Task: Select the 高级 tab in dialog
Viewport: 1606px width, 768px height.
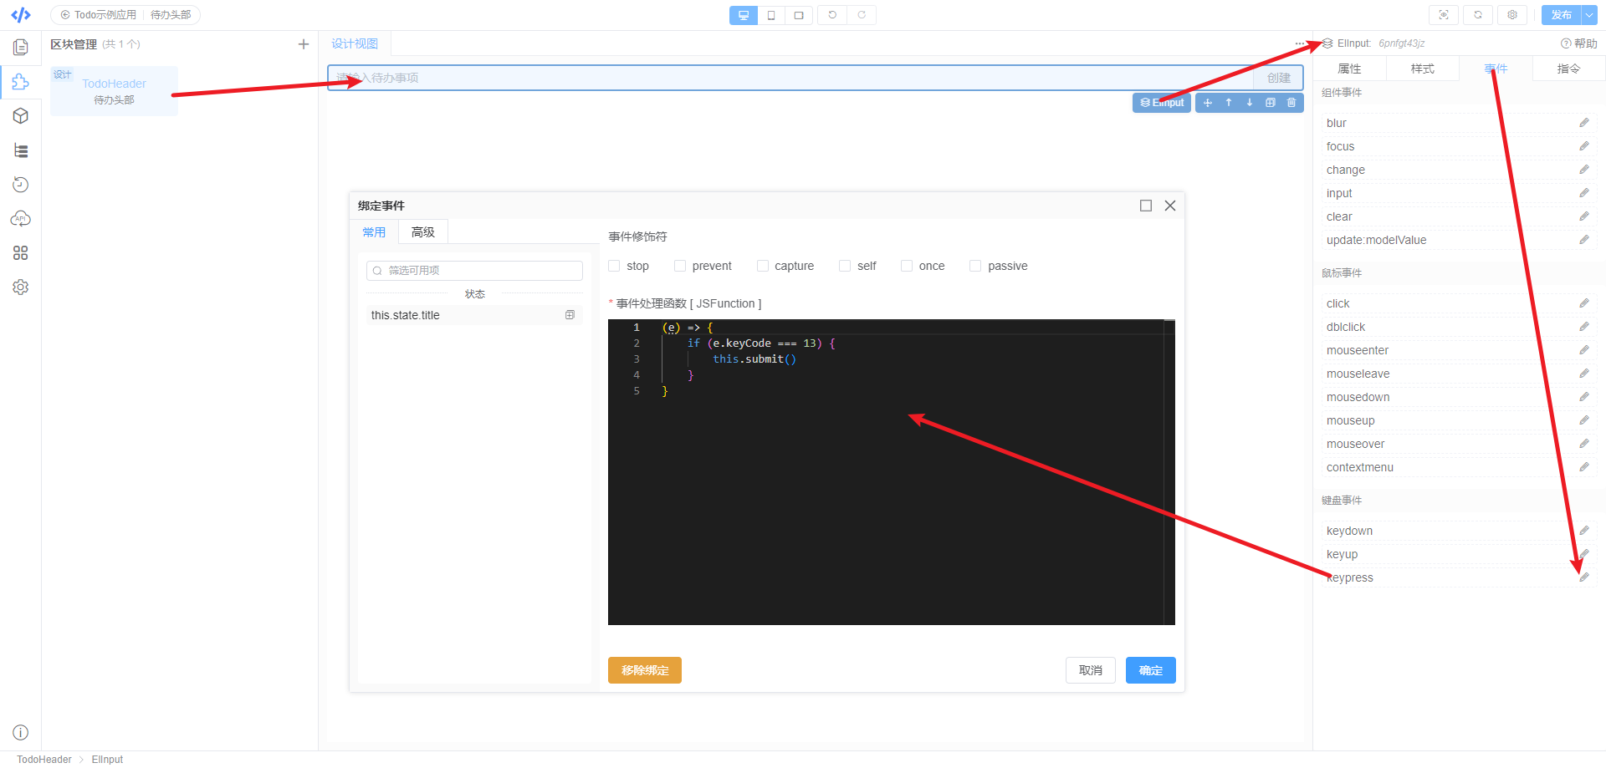Action: [x=423, y=232]
